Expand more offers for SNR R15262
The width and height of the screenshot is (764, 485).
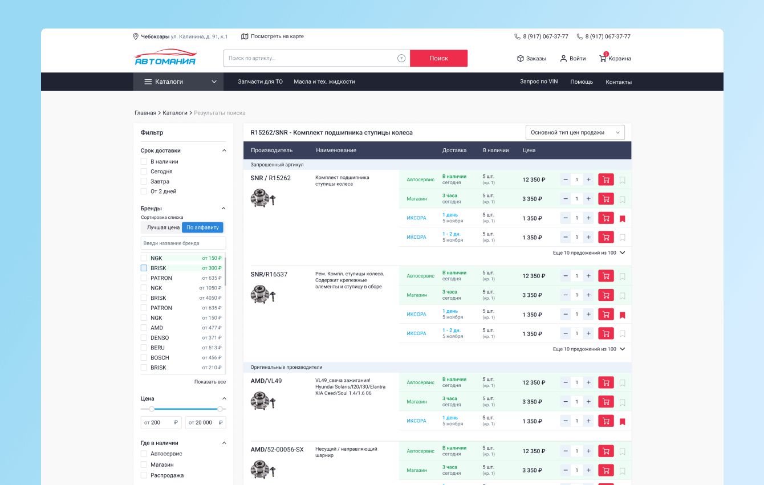coord(589,252)
